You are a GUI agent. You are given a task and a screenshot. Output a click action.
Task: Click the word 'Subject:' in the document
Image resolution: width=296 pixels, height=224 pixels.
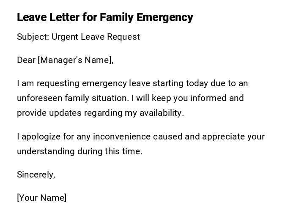pyautogui.click(x=33, y=37)
